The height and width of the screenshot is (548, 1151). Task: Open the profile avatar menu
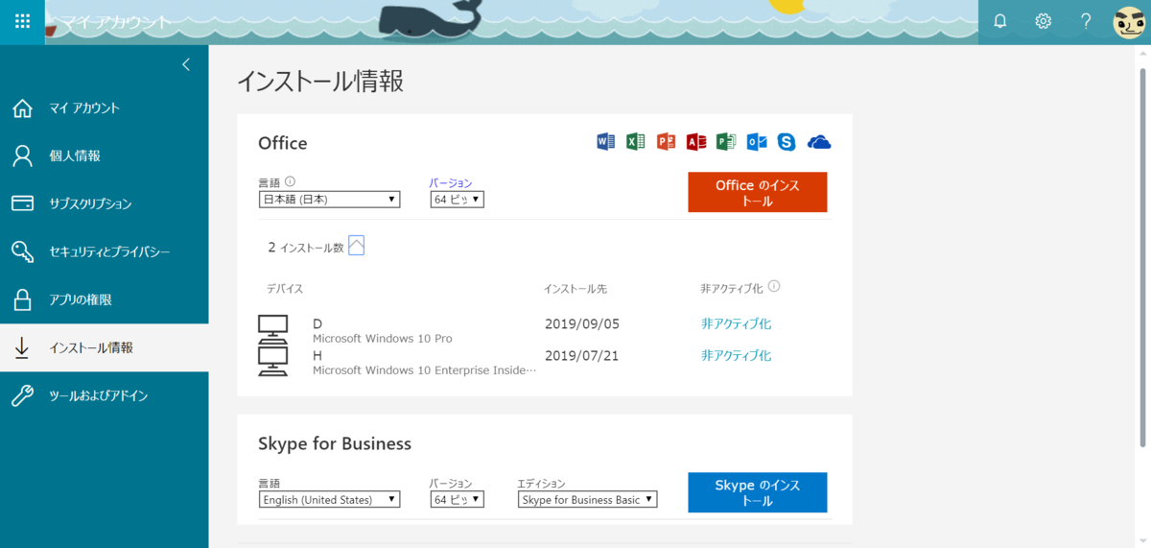pyautogui.click(x=1129, y=21)
